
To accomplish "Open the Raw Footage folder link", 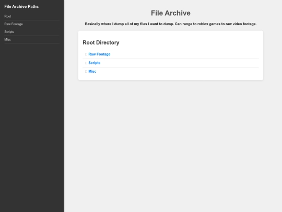I will (99, 54).
